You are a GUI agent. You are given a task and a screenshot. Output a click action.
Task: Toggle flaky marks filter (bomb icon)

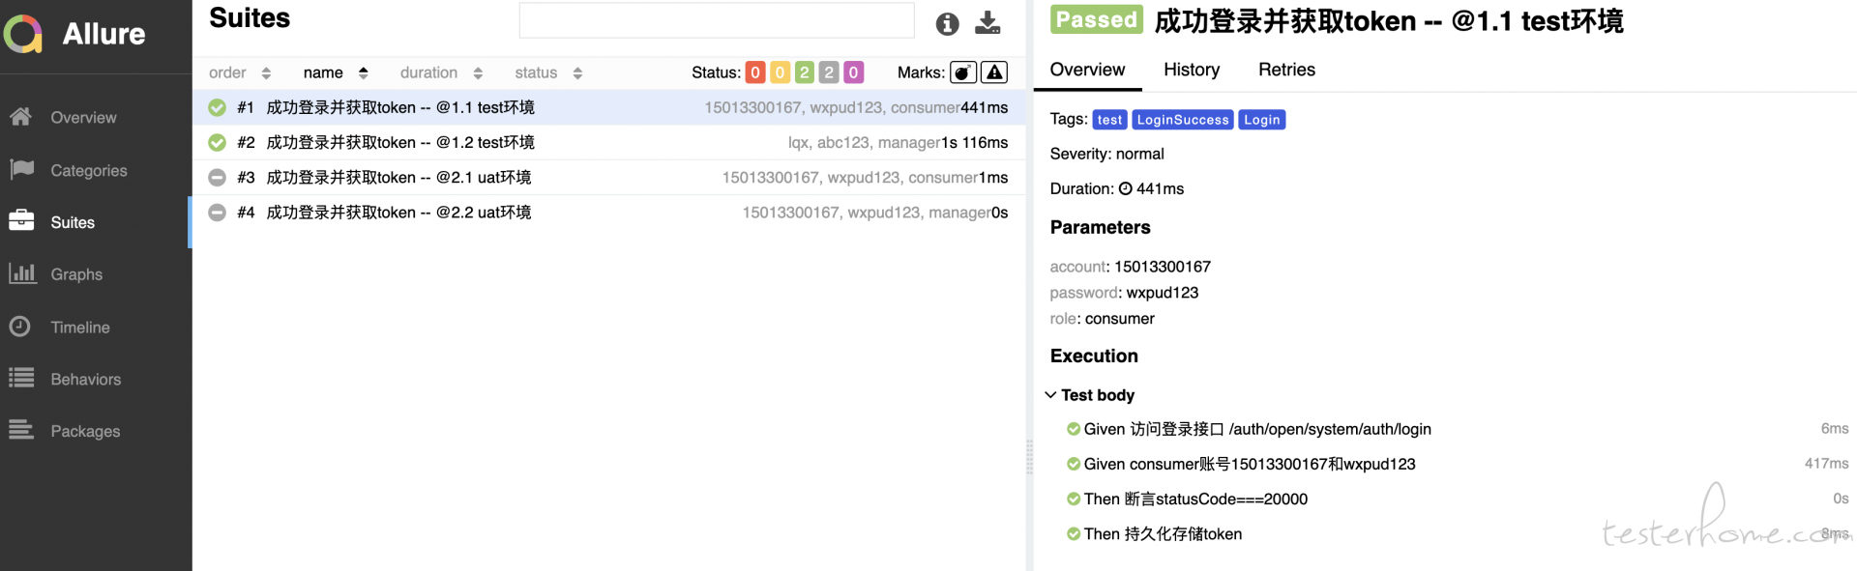(x=963, y=72)
